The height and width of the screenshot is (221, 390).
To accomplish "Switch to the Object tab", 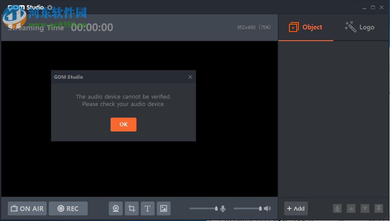I will coord(306,27).
